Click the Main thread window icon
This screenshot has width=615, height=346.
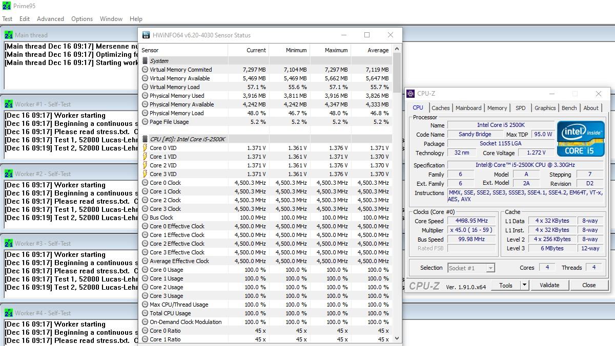pyautogui.click(x=9, y=35)
